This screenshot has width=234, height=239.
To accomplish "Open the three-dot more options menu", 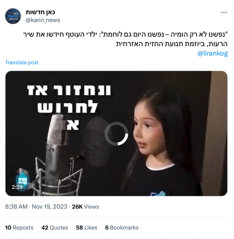I will (x=224, y=13).
